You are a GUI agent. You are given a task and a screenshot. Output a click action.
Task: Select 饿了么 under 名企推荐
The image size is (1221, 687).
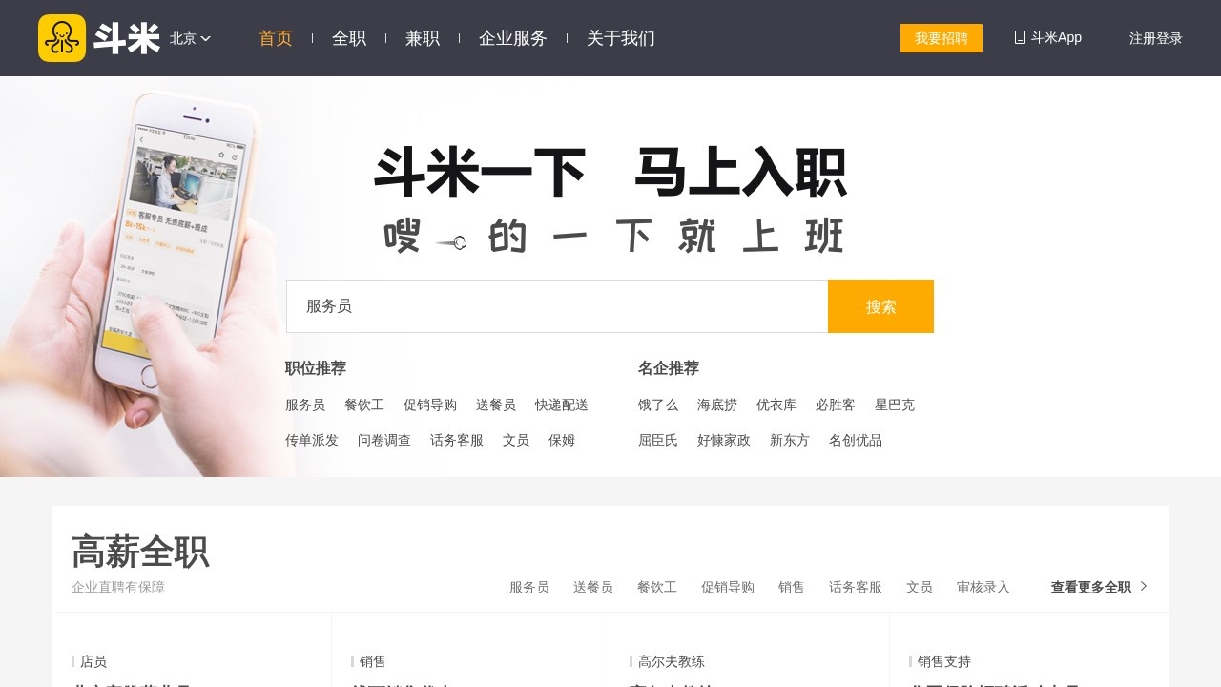pyautogui.click(x=657, y=405)
